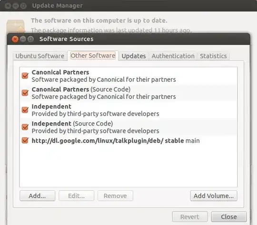257x225 pixels.
Task: Click the Edit... button
Action: [76, 196]
